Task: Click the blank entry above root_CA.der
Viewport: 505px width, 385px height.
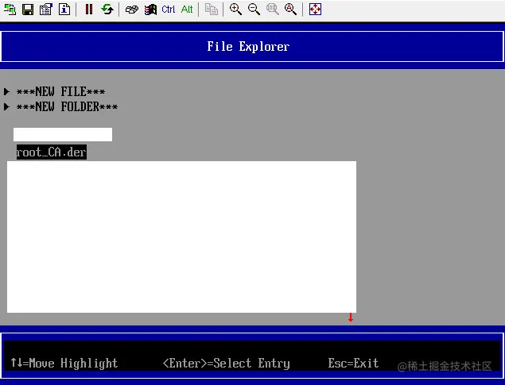Action: [63, 134]
